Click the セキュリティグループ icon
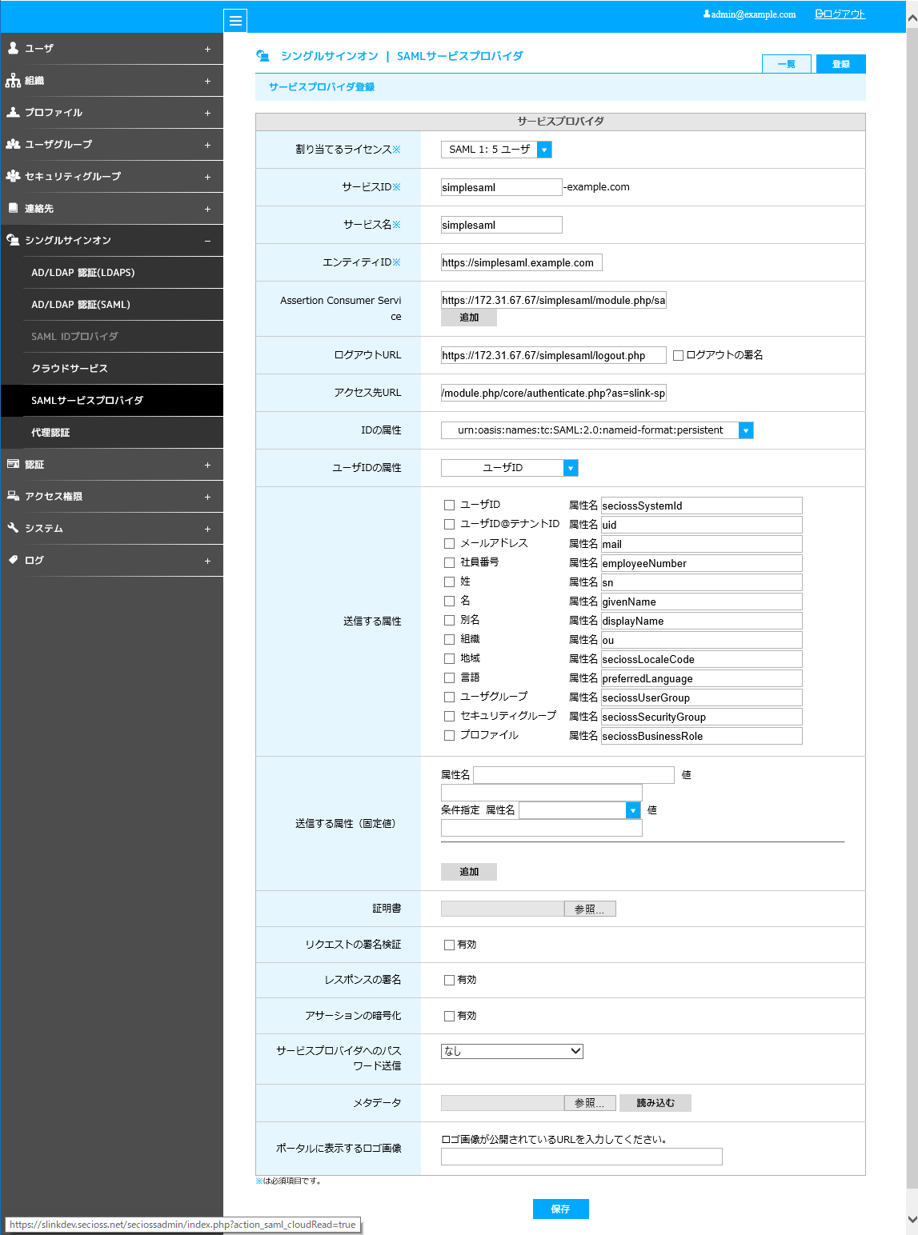Image resolution: width=918 pixels, height=1235 pixels. 13,176
